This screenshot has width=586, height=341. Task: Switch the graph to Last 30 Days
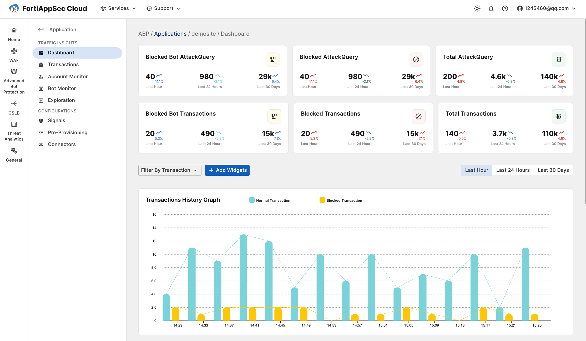click(x=553, y=170)
